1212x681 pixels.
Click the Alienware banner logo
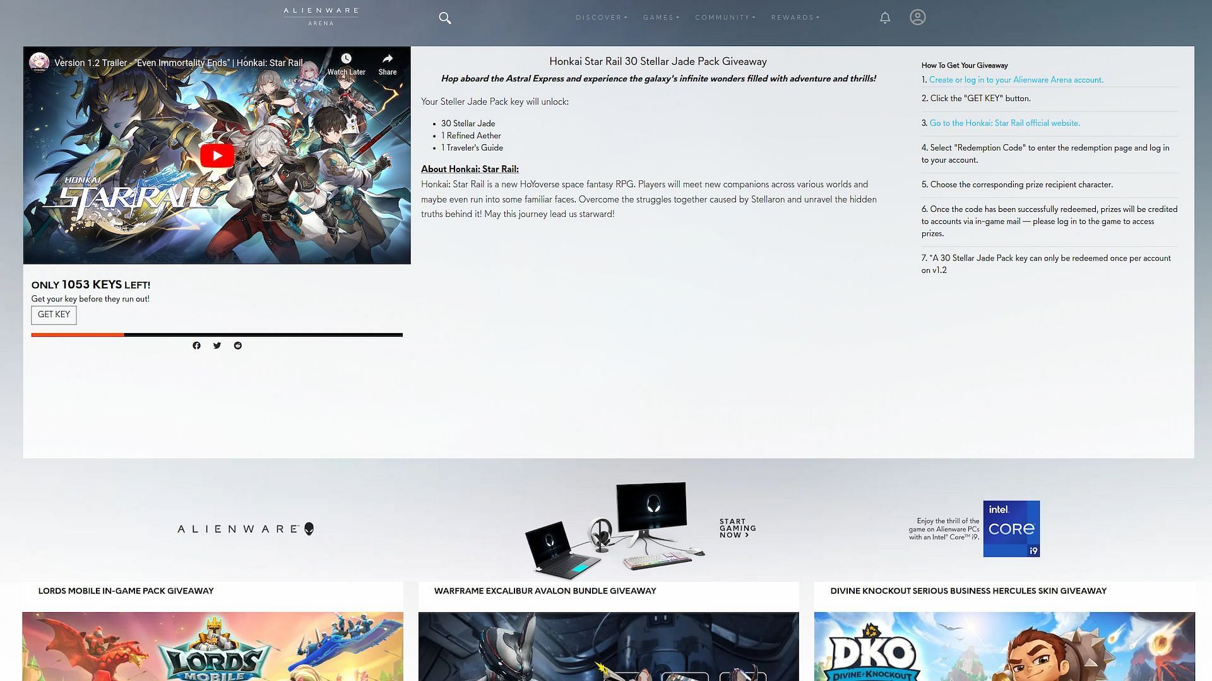[246, 528]
